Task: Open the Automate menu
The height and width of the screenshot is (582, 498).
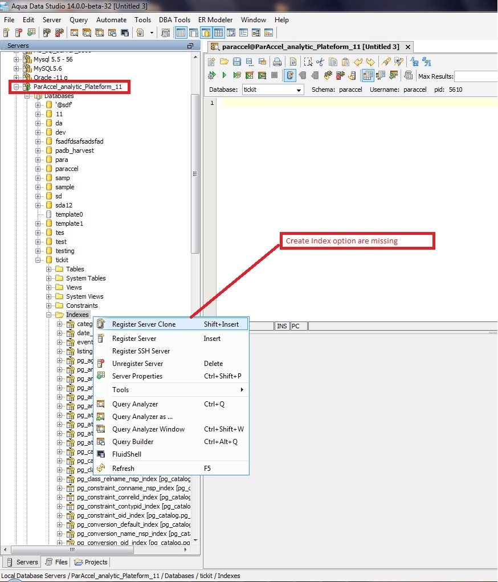Action: pyautogui.click(x=111, y=20)
